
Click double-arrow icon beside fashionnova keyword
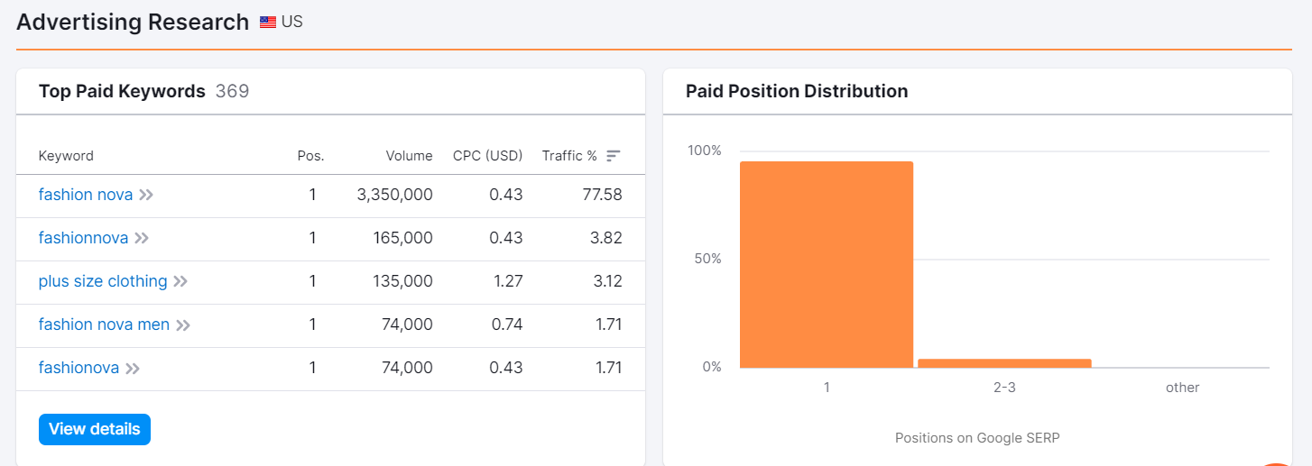point(142,238)
